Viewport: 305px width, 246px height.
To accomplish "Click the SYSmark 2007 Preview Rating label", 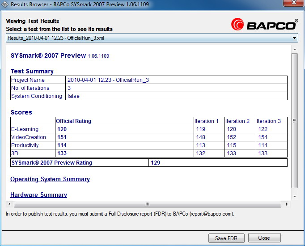I will coord(52,162).
